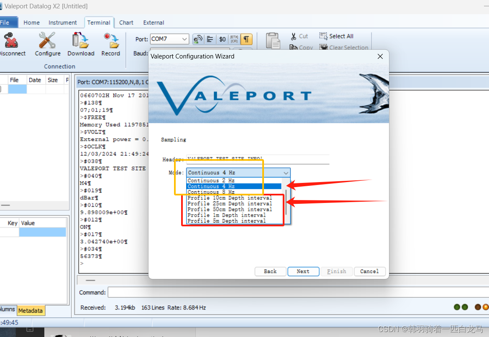Switch to the Home ribbon tab
This screenshot has height=337, width=489.
[31, 23]
